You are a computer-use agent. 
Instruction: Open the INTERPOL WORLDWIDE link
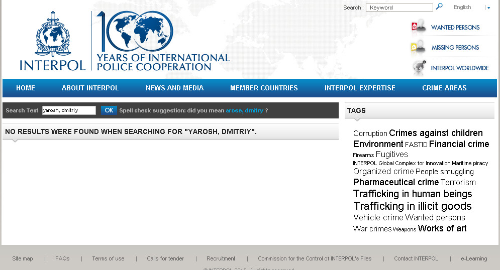tap(460, 68)
